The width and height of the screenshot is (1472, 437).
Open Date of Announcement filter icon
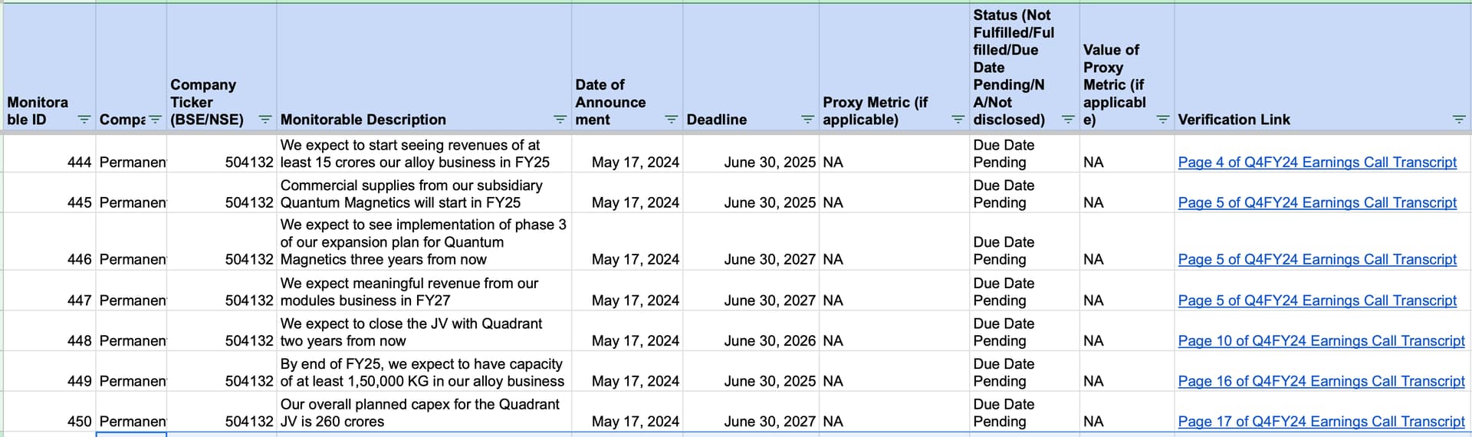point(671,120)
